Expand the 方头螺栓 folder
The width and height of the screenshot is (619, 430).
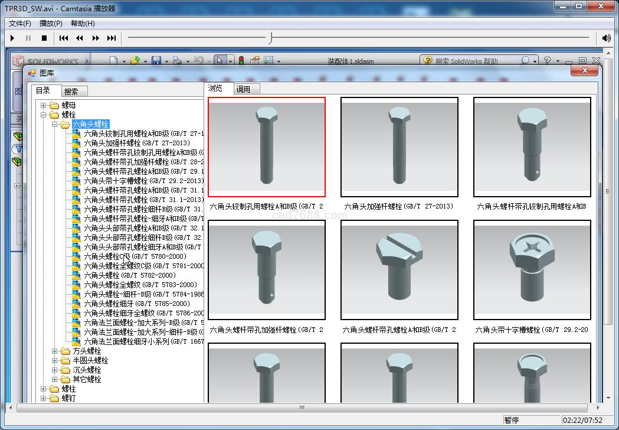(55, 351)
